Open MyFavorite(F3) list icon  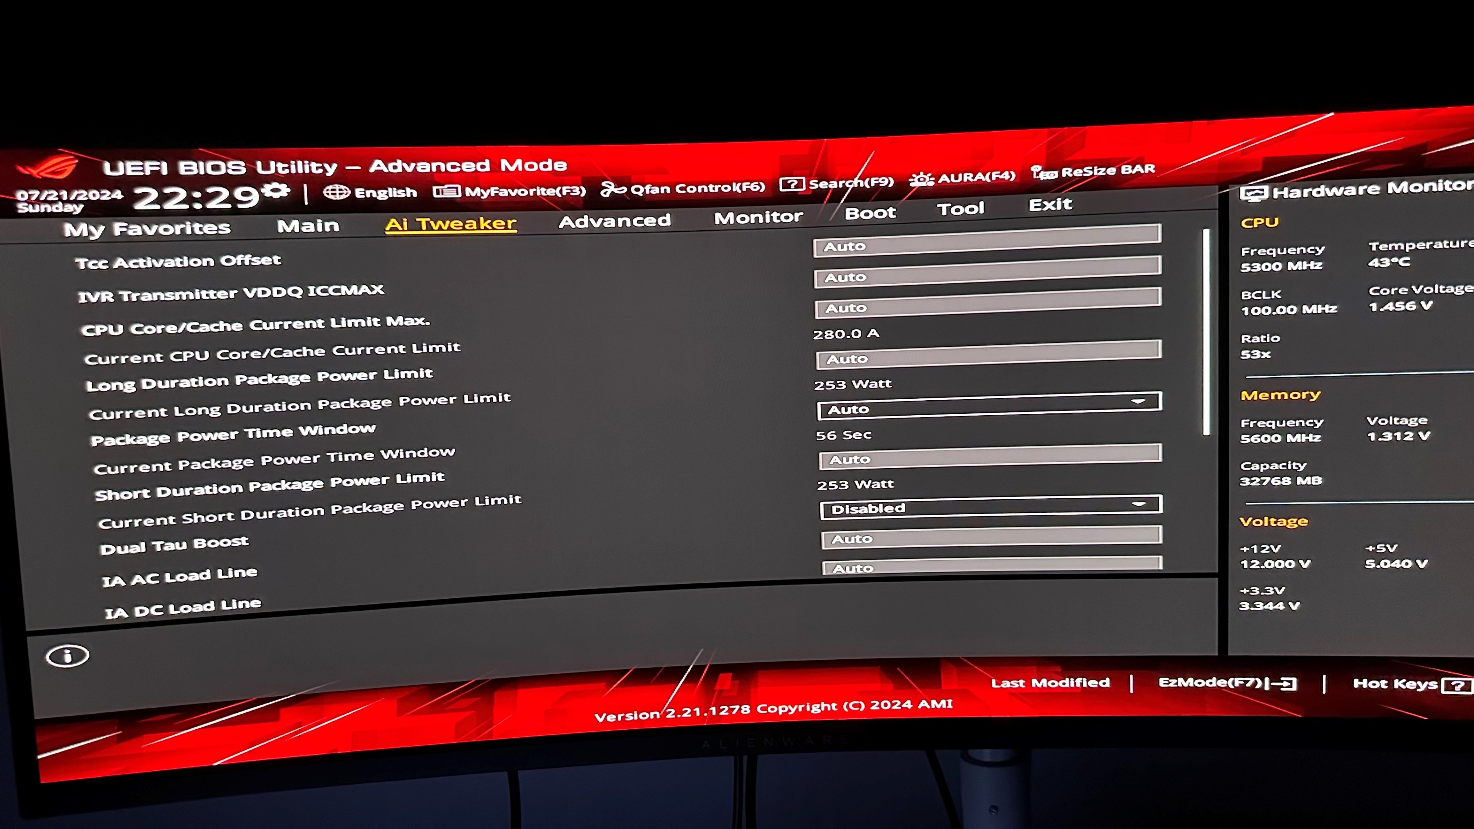446,191
